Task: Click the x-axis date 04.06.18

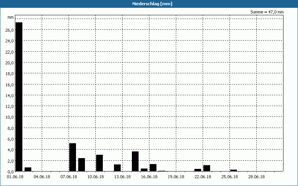Action: click(42, 177)
